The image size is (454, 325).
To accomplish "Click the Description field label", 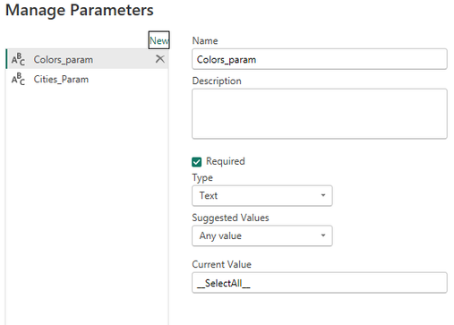I will tap(217, 81).
